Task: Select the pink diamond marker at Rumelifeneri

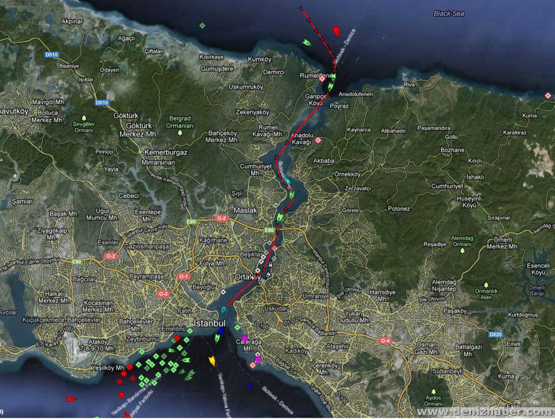Action: click(x=322, y=79)
